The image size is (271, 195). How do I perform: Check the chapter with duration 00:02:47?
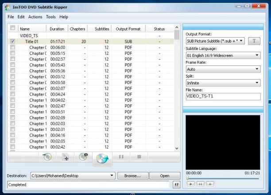(x=12, y=106)
